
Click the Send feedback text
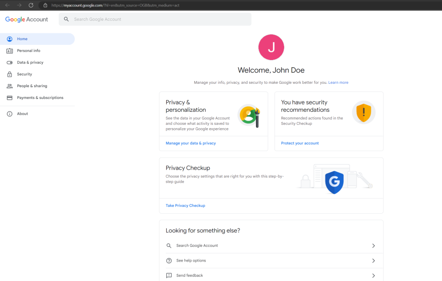[x=189, y=276]
